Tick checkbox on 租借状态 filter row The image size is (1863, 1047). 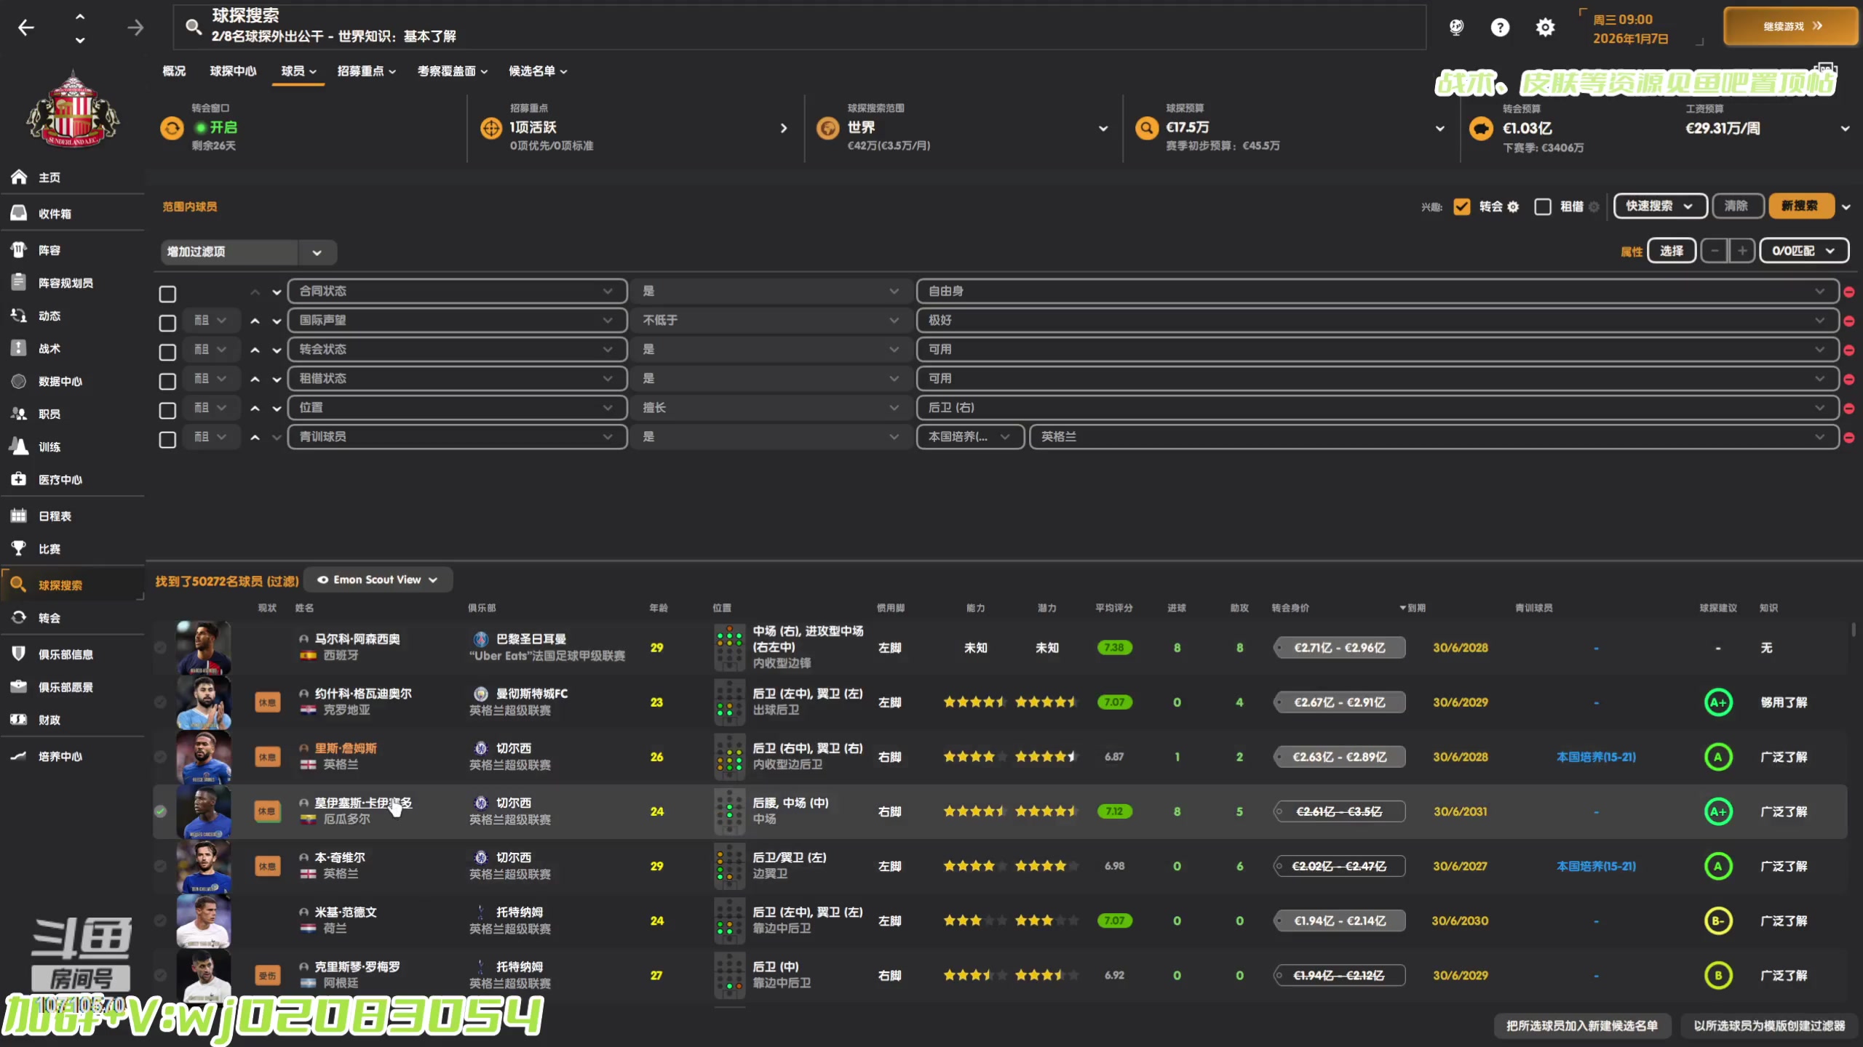(167, 381)
